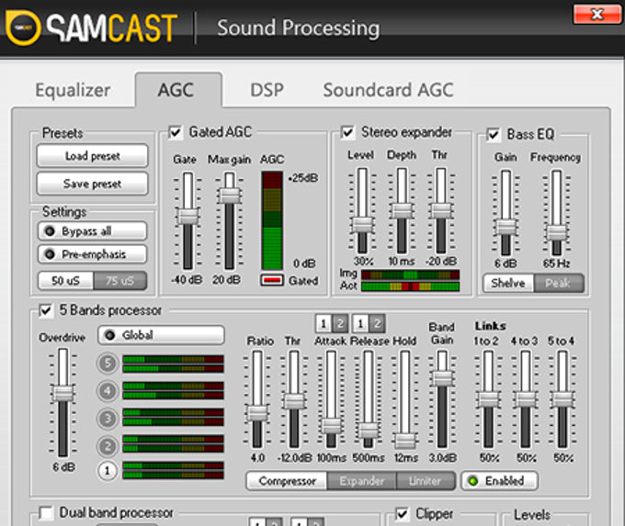Disable the Bass EQ checkbox
This screenshot has width=625, height=526.
pos(493,135)
